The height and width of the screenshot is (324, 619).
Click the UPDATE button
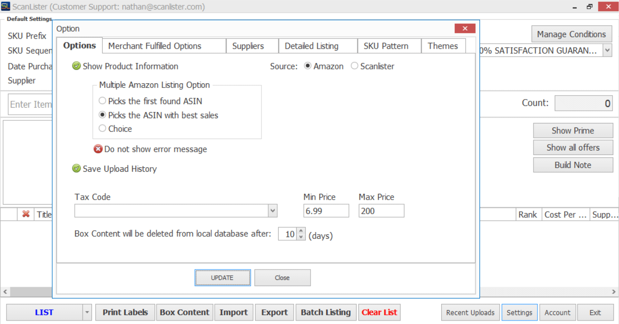222,278
